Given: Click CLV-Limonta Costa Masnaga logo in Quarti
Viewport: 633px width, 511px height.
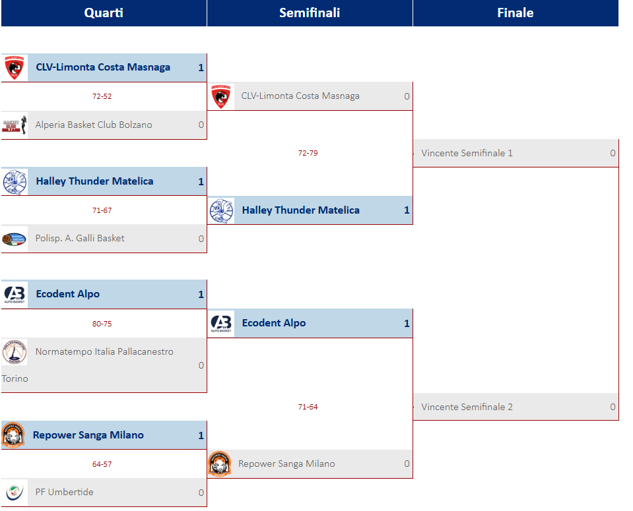Looking at the screenshot, I should 15,68.
